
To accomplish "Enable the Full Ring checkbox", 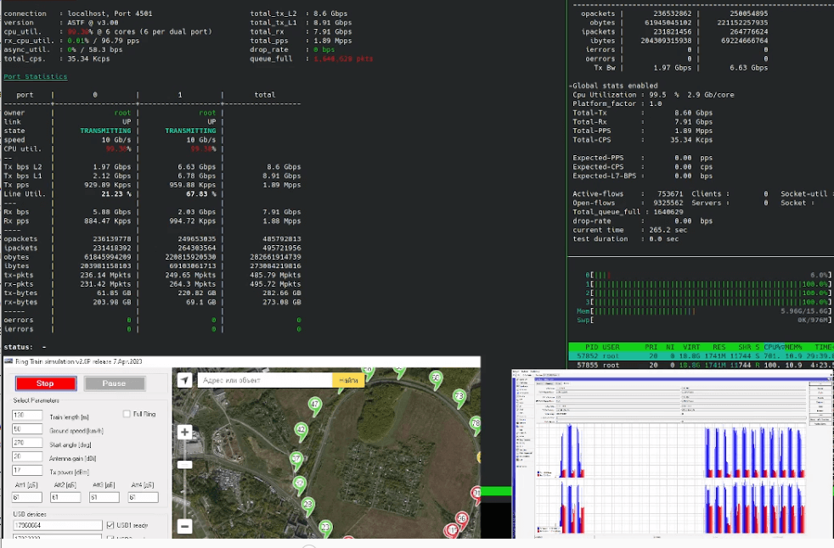I will click(127, 413).
